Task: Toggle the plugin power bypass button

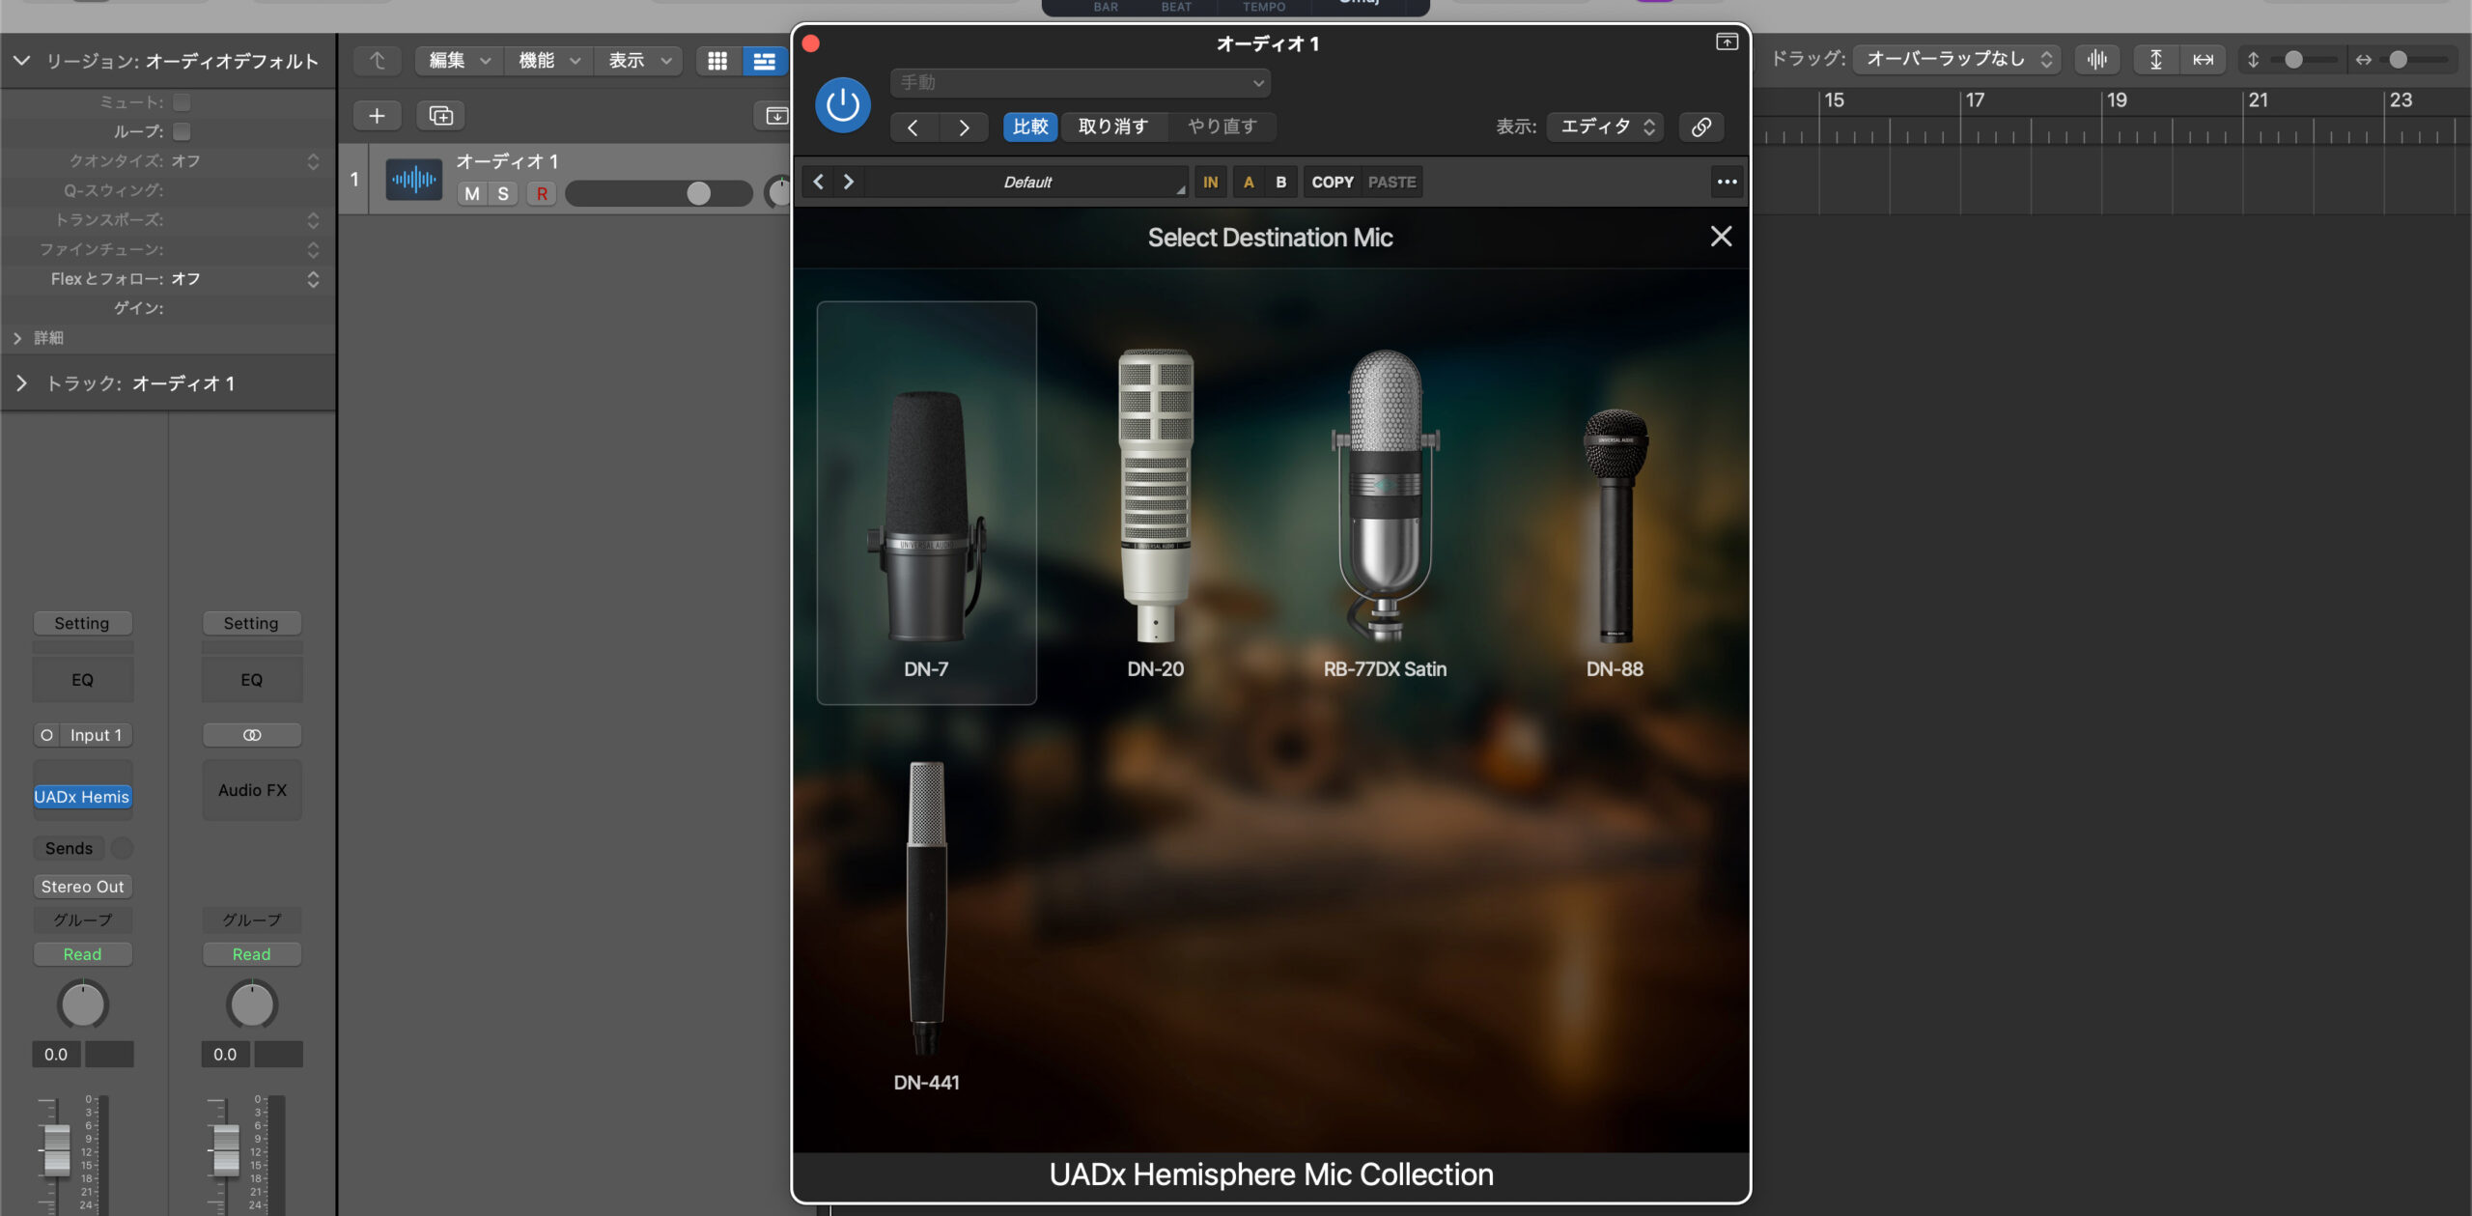Action: point(842,104)
